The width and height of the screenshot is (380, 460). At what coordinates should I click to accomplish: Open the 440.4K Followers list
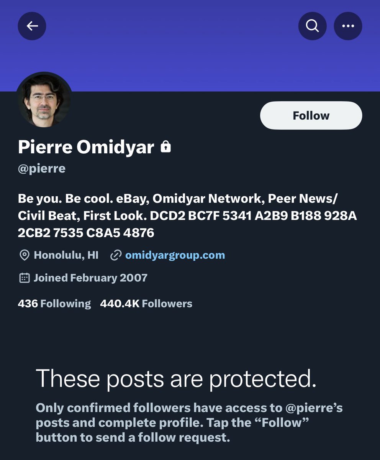tap(146, 304)
